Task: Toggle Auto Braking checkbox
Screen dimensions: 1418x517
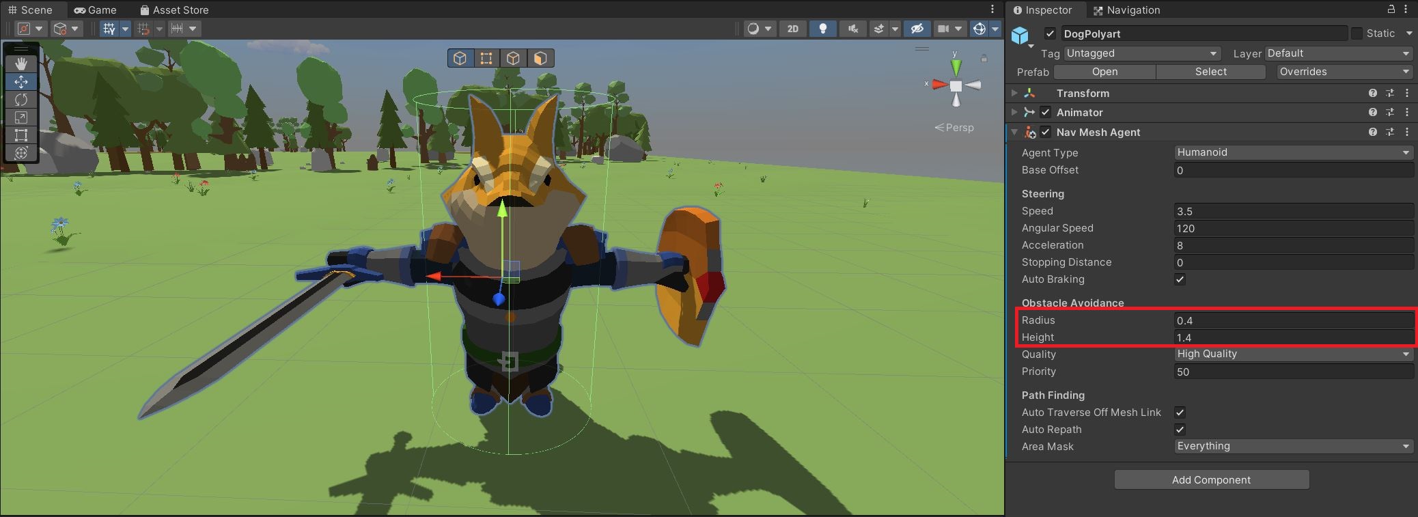Action: pos(1180,279)
